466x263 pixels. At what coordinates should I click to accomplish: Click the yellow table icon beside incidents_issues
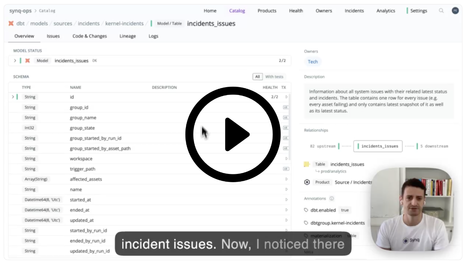click(307, 164)
